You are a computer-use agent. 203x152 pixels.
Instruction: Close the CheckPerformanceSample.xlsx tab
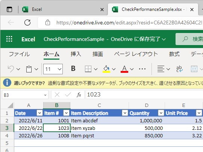click(192, 9)
